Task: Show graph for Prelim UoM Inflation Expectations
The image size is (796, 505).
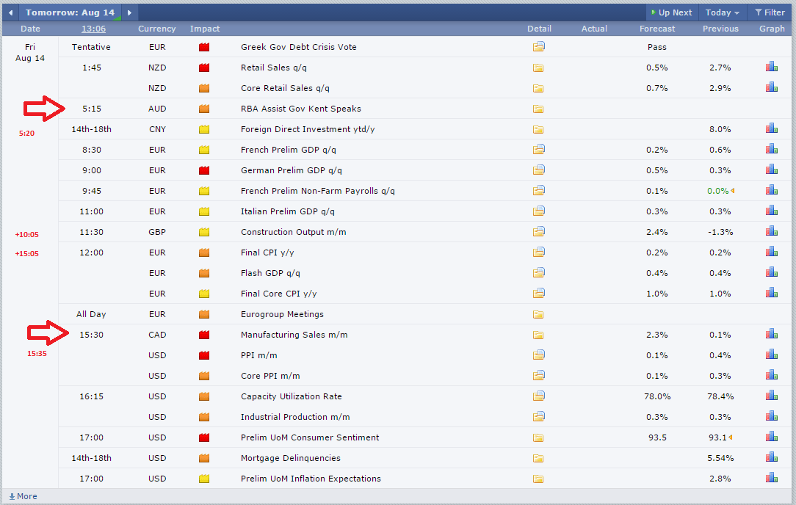Action: (772, 478)
